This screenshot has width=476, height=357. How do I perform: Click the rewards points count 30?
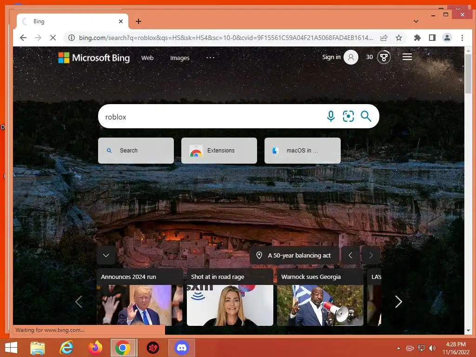370,57
